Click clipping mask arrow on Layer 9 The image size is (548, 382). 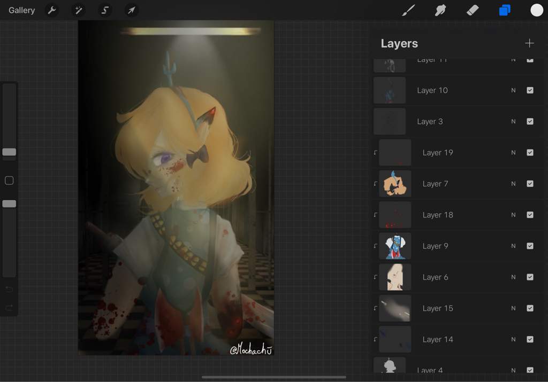click(375, 246)
